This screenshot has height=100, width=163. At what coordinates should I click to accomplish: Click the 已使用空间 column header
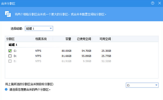[84, 39]
